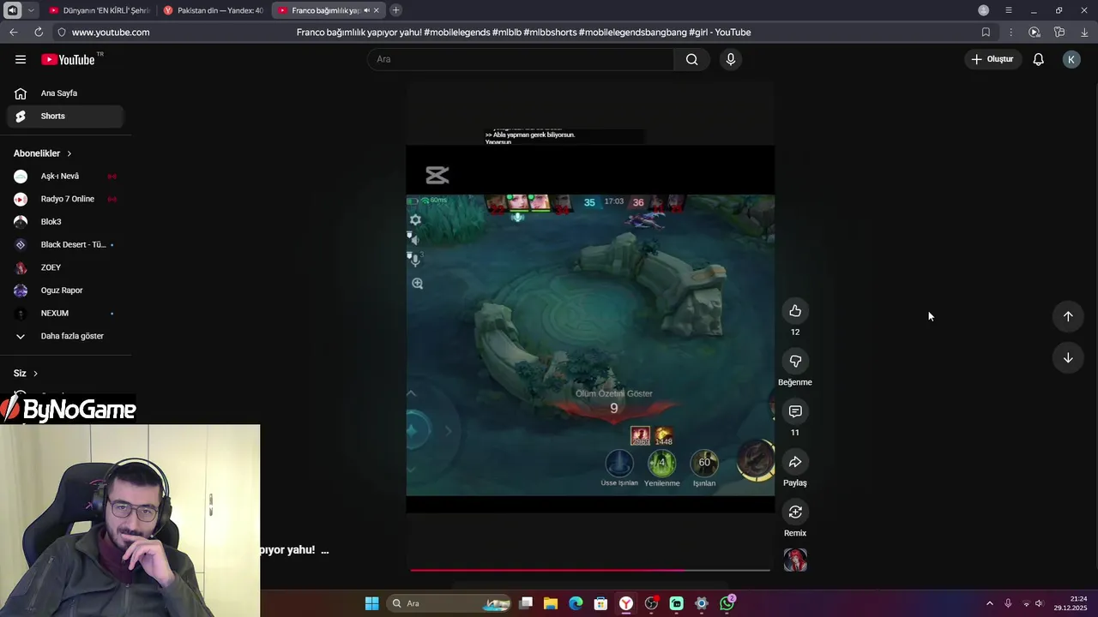Image resolution: width=1098 pixels, height=617 pixels.
Task: View site security shield icon
Action: point(61,32)
